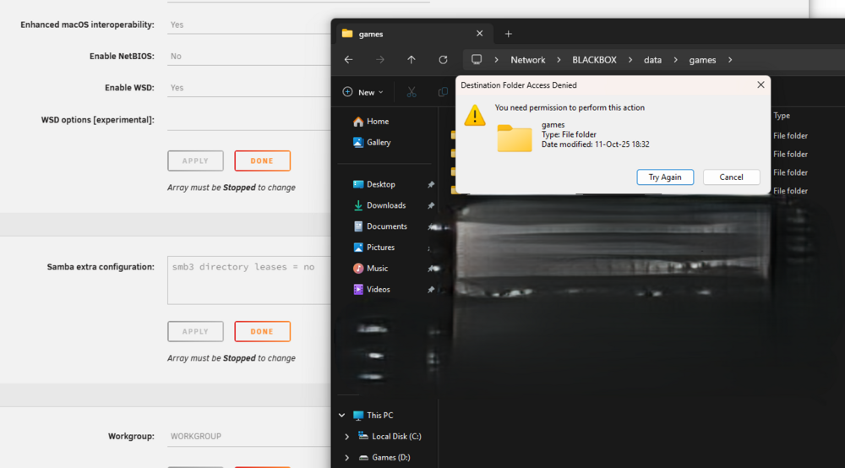Go back with the Explorer back arrow
The height and width of the screenshot is (468, 845).
tap(349, 60)
